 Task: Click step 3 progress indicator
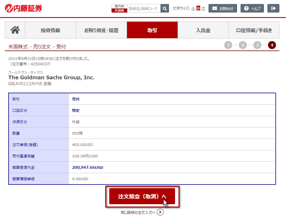[257, 45]
